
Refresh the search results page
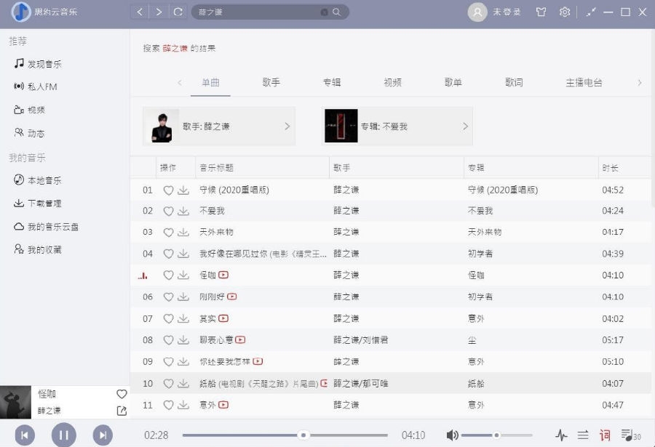point(178,12)
